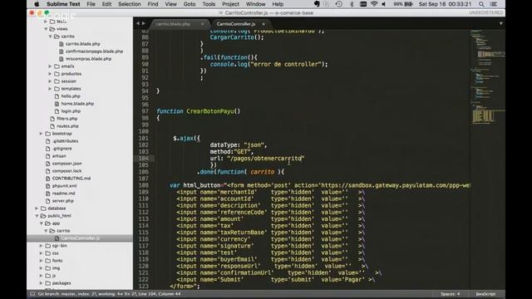The height and width of the screenshot is (299, 532).
Task: Click the volume icon in menu bar
Action: [x=384, y=4]
